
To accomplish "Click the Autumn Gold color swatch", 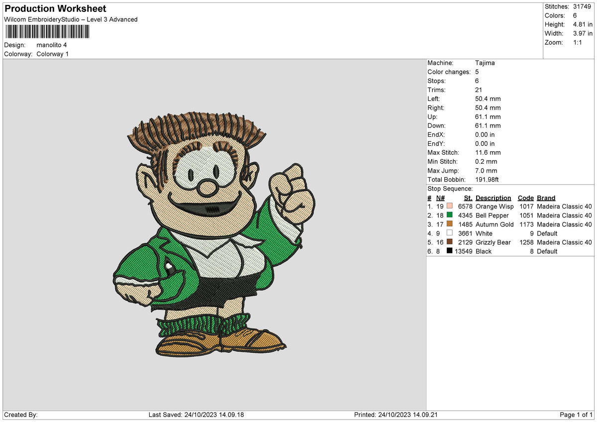I will (450, 224).
